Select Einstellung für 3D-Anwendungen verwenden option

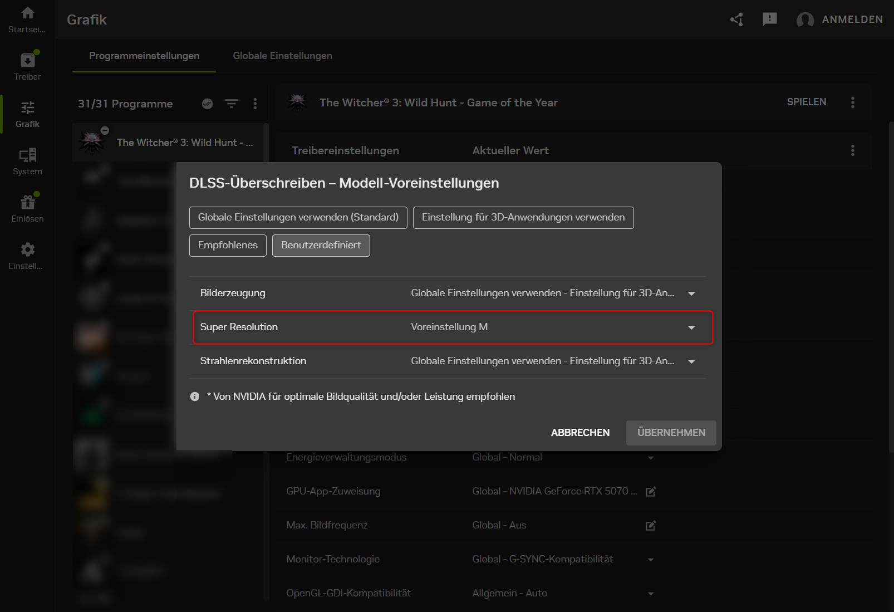[523, 218]
